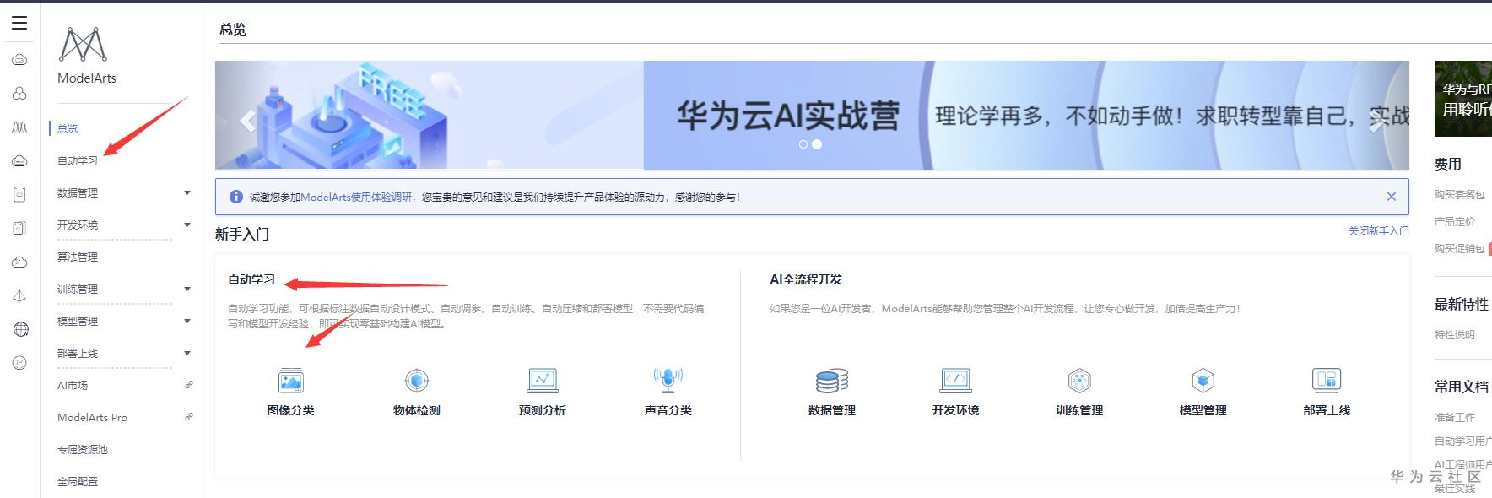Go to previous banner slide arrow
Viewport: 1492px width, 498px height.
point(247,121)
